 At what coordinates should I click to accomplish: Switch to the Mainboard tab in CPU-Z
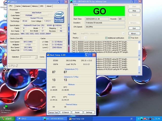coord(26,6)
